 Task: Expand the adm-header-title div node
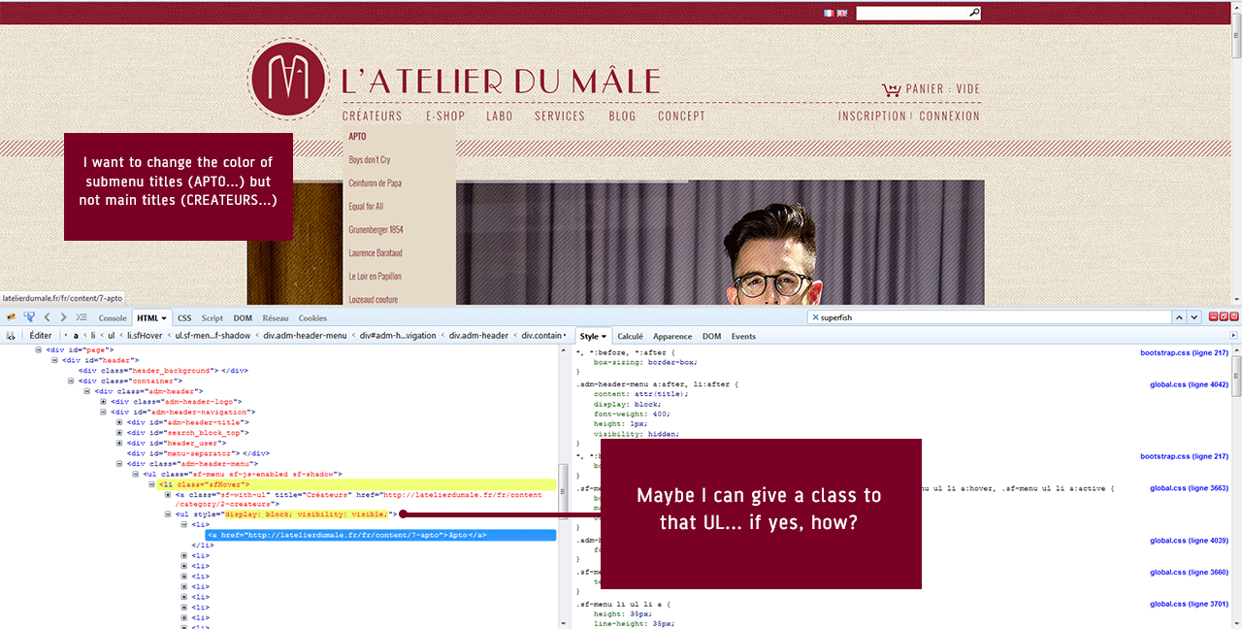click(x=119, y=422)
